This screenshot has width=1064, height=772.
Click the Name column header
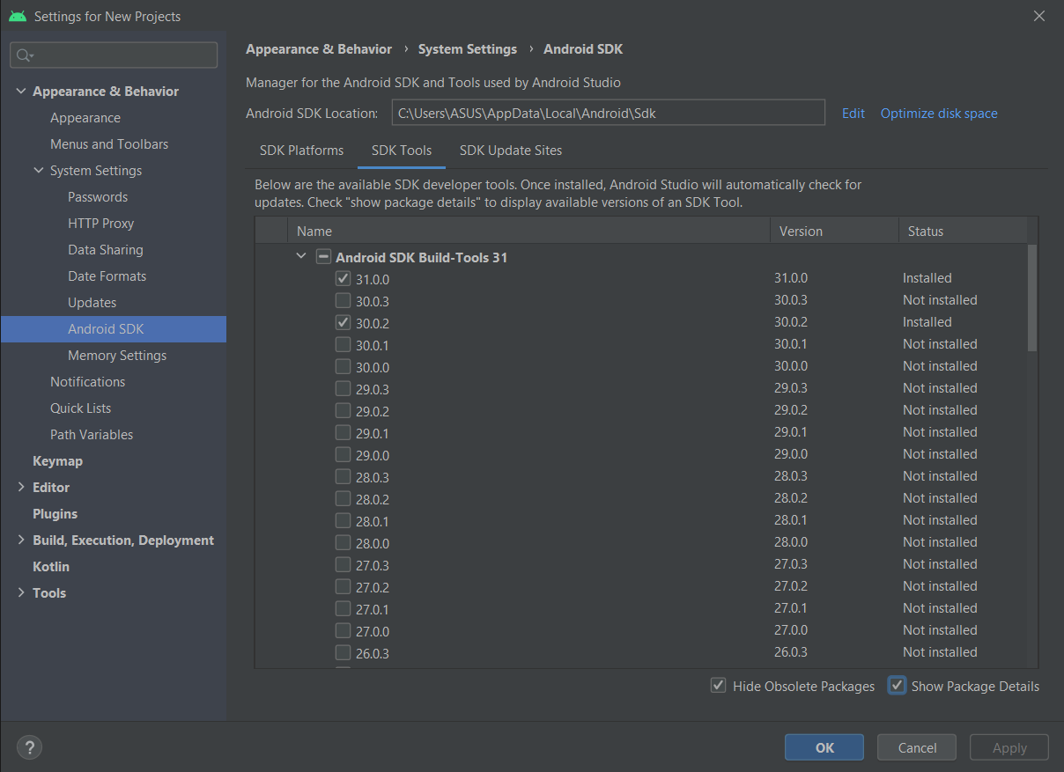pos(528,231)
